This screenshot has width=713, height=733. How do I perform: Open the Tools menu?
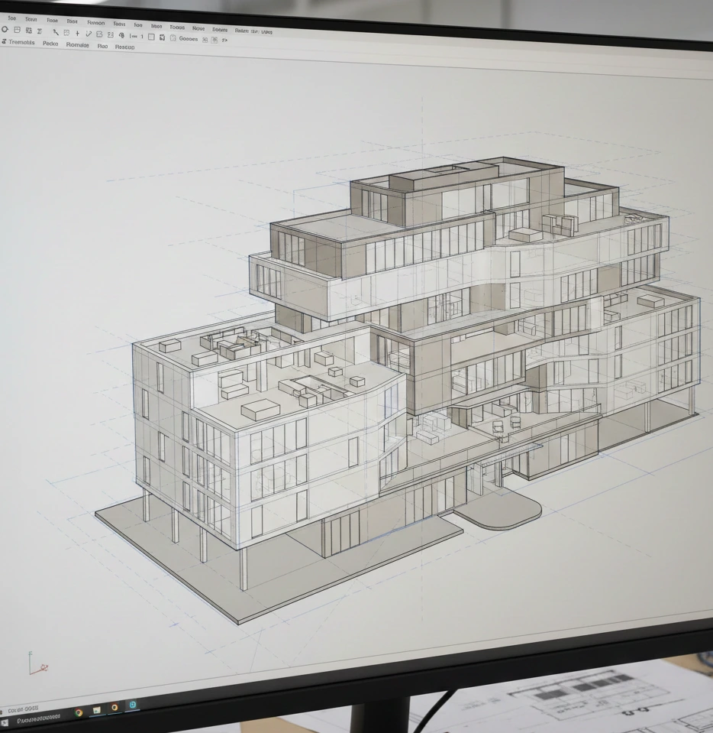(x=176, y=28)
